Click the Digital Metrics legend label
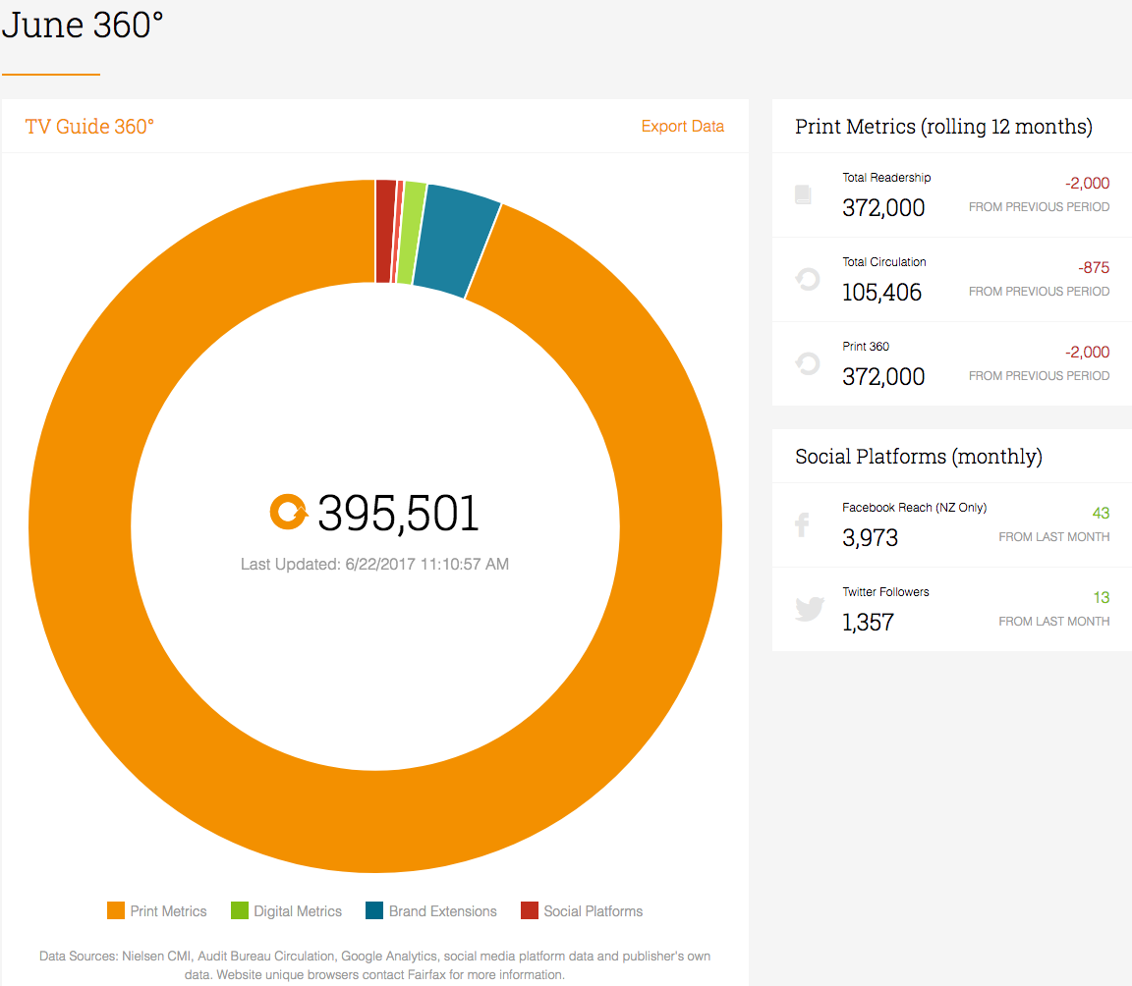This screenshot has width=1132, height=986. [x=298, y=911]
